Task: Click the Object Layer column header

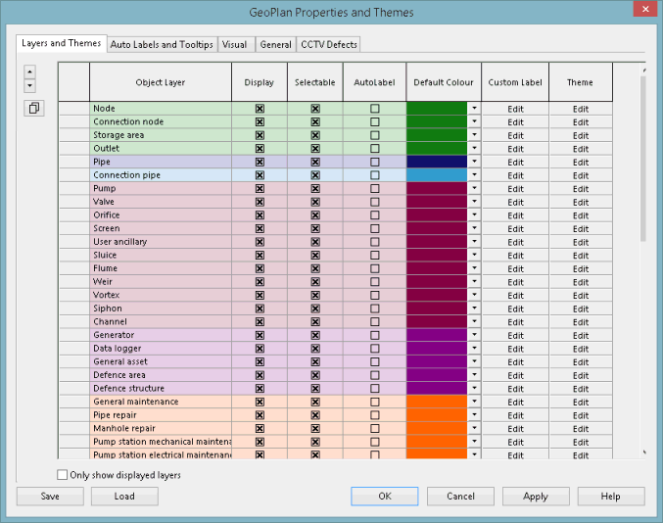Action: (161, 82)
